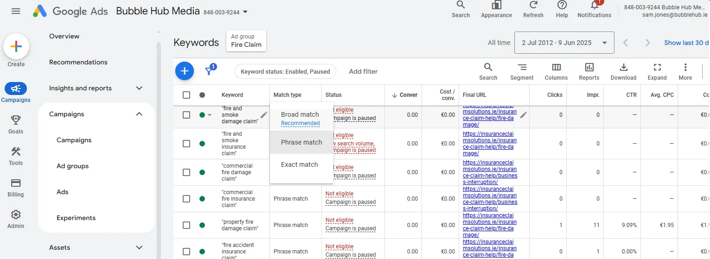Open the account switcher dropdown arrow

coord(245,12)
